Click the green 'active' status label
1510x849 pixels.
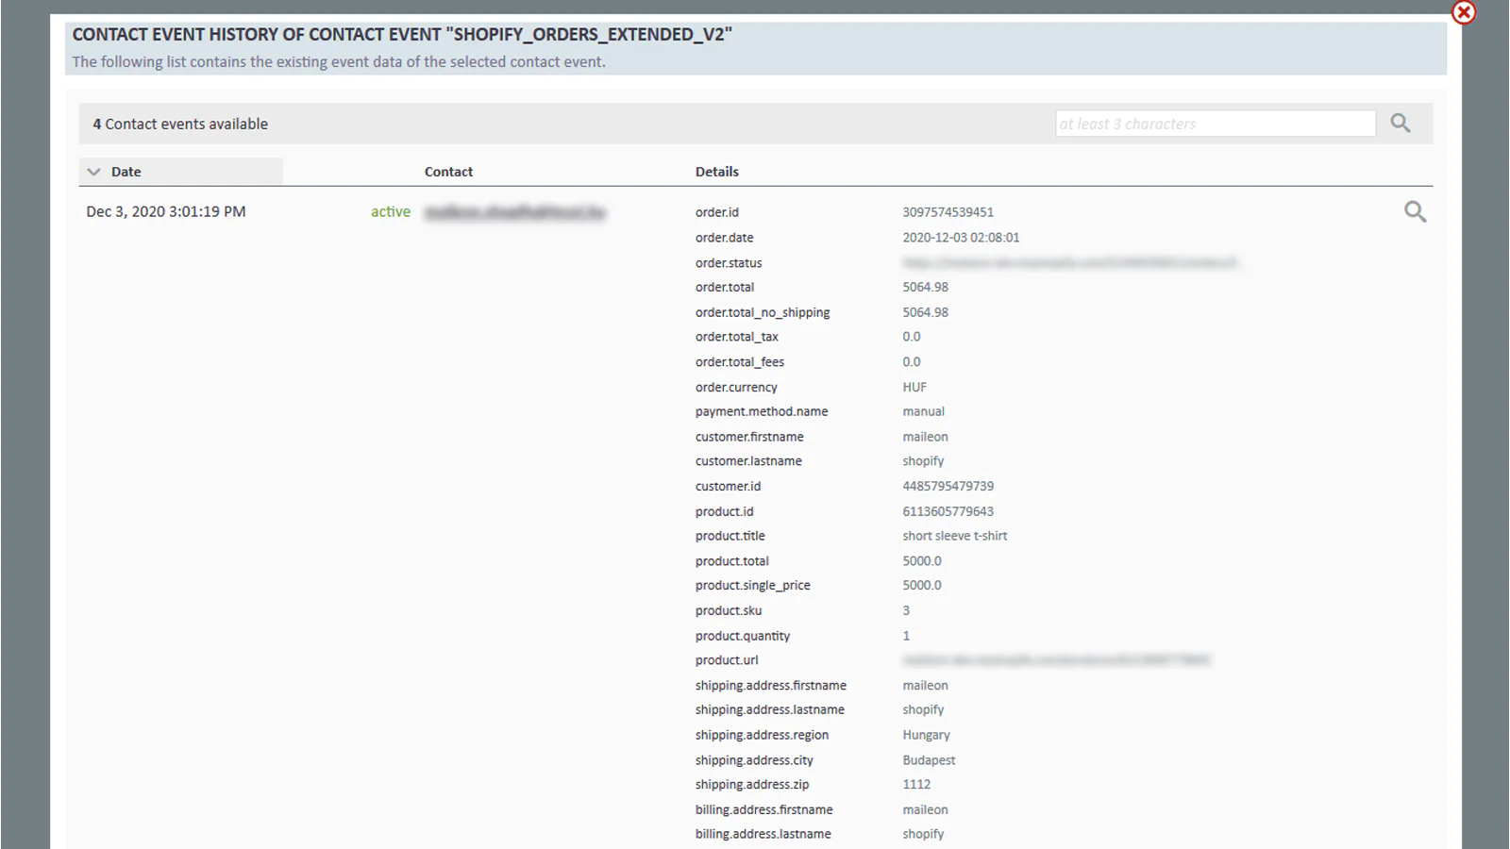tap(390, 212)
